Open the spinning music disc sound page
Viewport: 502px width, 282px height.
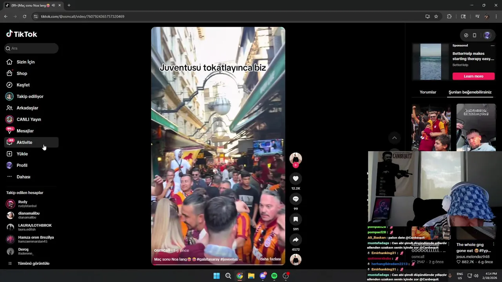pos(296,259)
